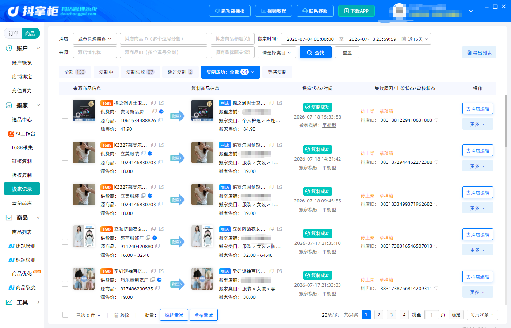511x328 pixels.
Task: Open AI 商品裂变 in sidebar
Action: 22,288
